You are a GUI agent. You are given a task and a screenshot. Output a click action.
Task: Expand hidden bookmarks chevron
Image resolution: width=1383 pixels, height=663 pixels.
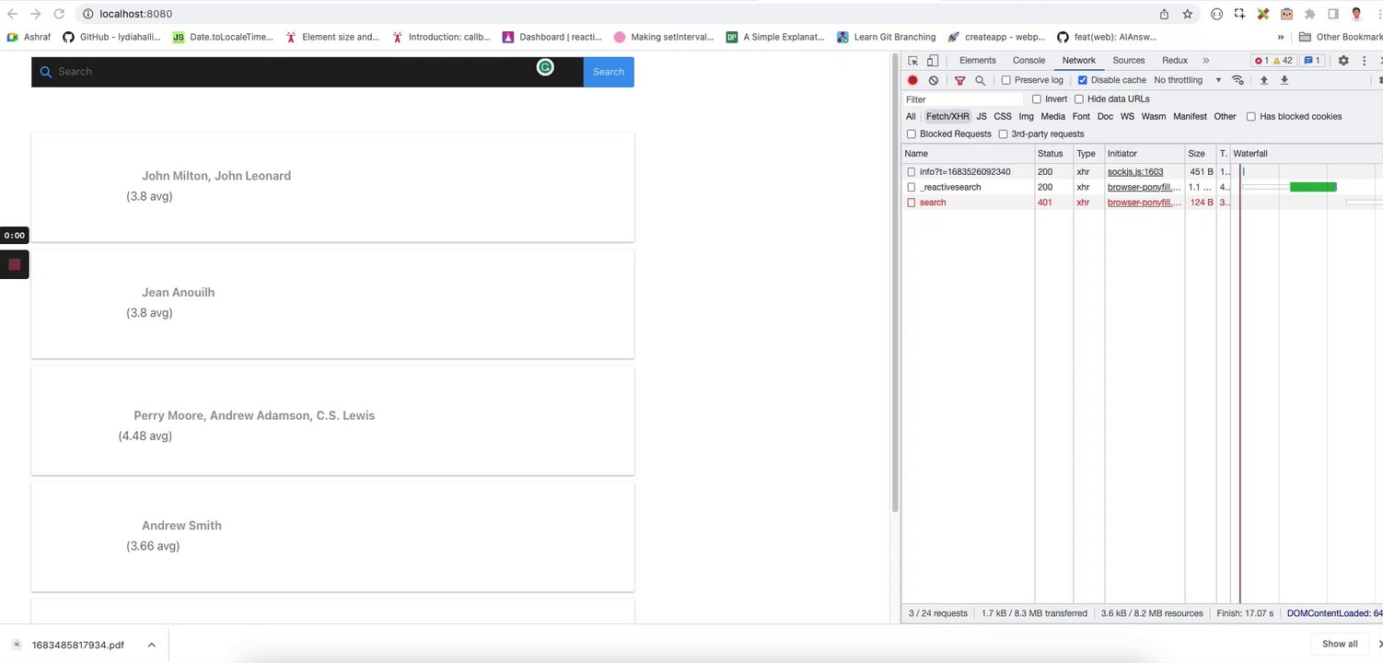pyautogui.click(x=1281, y=37)
